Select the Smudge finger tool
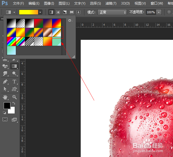The height and width of the screenshot is (157, 173). (5, 73)
